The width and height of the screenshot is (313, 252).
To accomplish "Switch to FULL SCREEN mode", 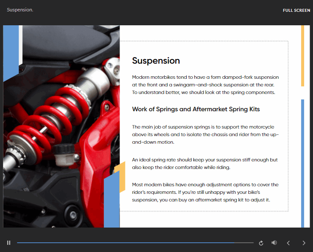I will (297, 11).
